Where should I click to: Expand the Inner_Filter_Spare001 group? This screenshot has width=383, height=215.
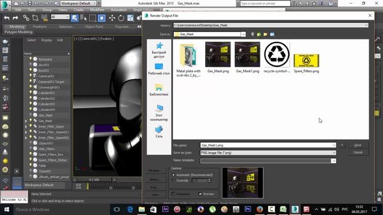pos(26,132)
